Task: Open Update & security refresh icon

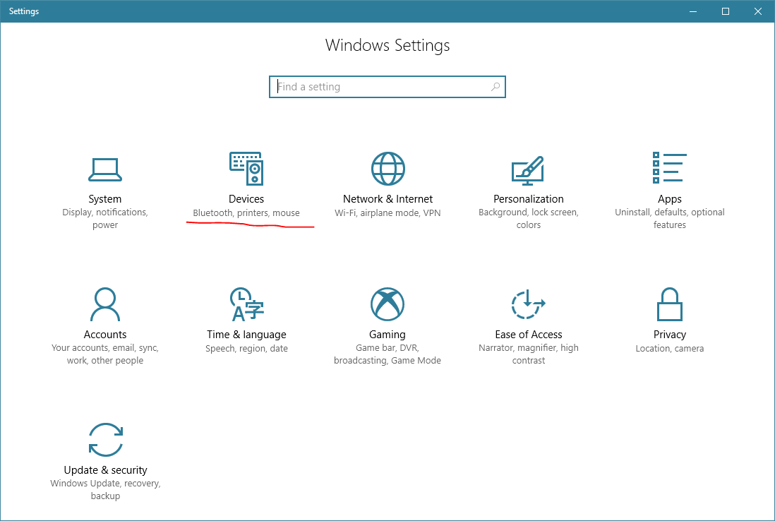Action: click(x=105, y=439)
